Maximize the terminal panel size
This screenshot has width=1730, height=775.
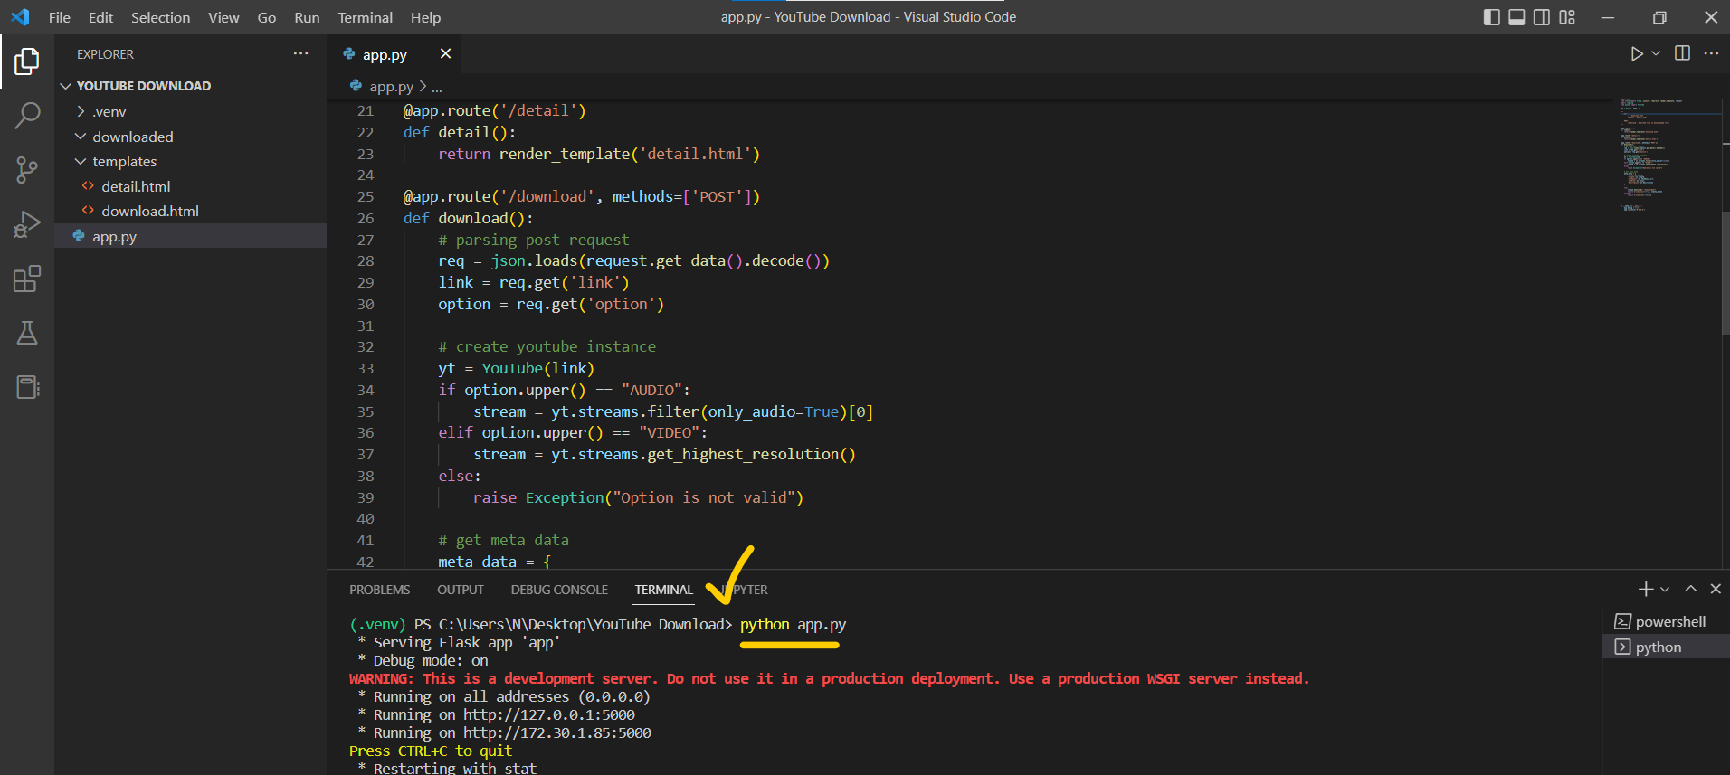(x=1690, y=589)
